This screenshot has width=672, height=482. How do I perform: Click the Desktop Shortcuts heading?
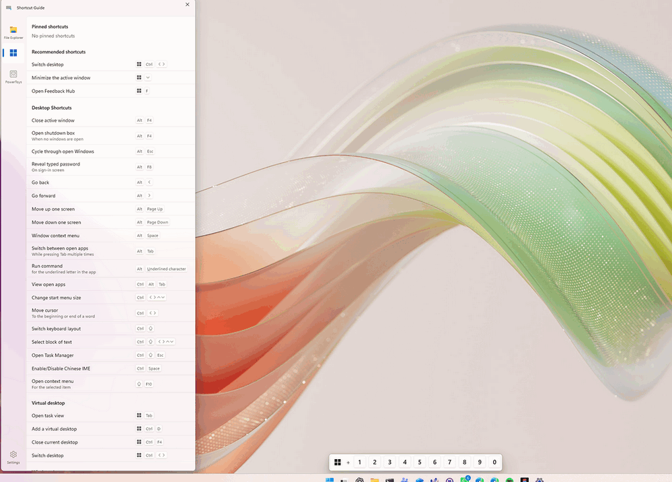(x=51, y=108)
